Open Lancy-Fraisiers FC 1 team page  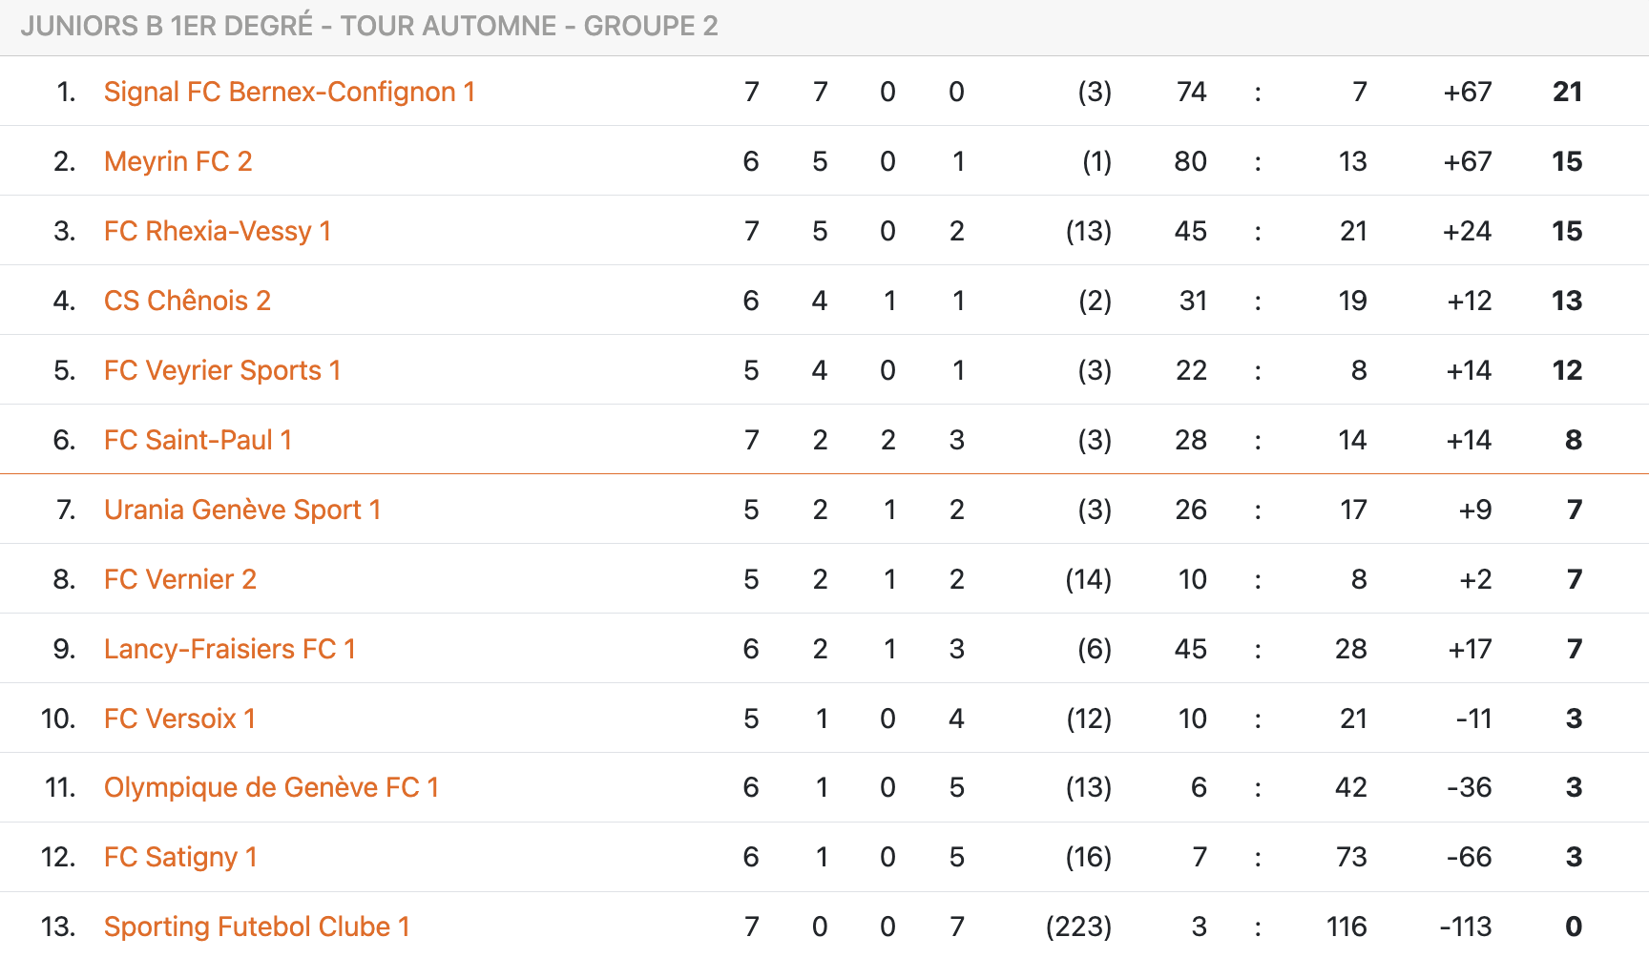[229, 649]
